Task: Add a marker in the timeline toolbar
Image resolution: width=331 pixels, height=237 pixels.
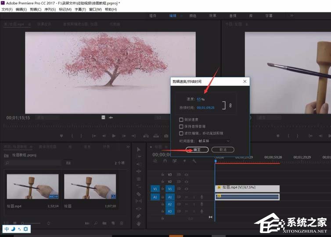Action: click(184, 161)
